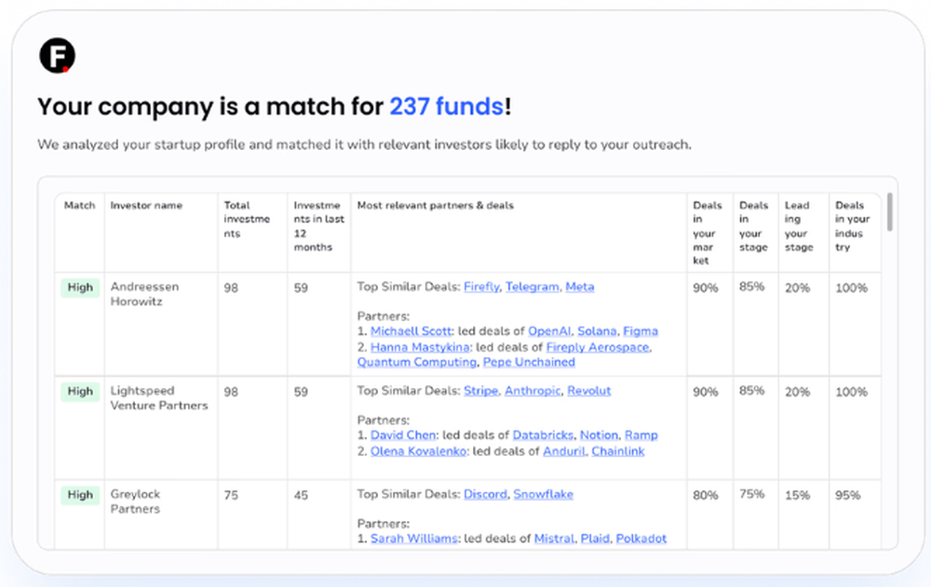The image size is (931, 587).
Task: Select the Greylock Partners investor name
Action: coord(135,501)
